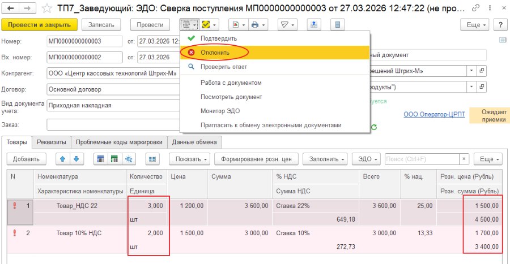Click the magnifier icon beside Проверить ответ

coord(192,67)
